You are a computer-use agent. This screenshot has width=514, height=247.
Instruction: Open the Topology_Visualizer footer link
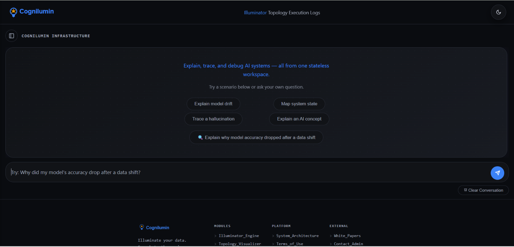click(x=240, y=244)
